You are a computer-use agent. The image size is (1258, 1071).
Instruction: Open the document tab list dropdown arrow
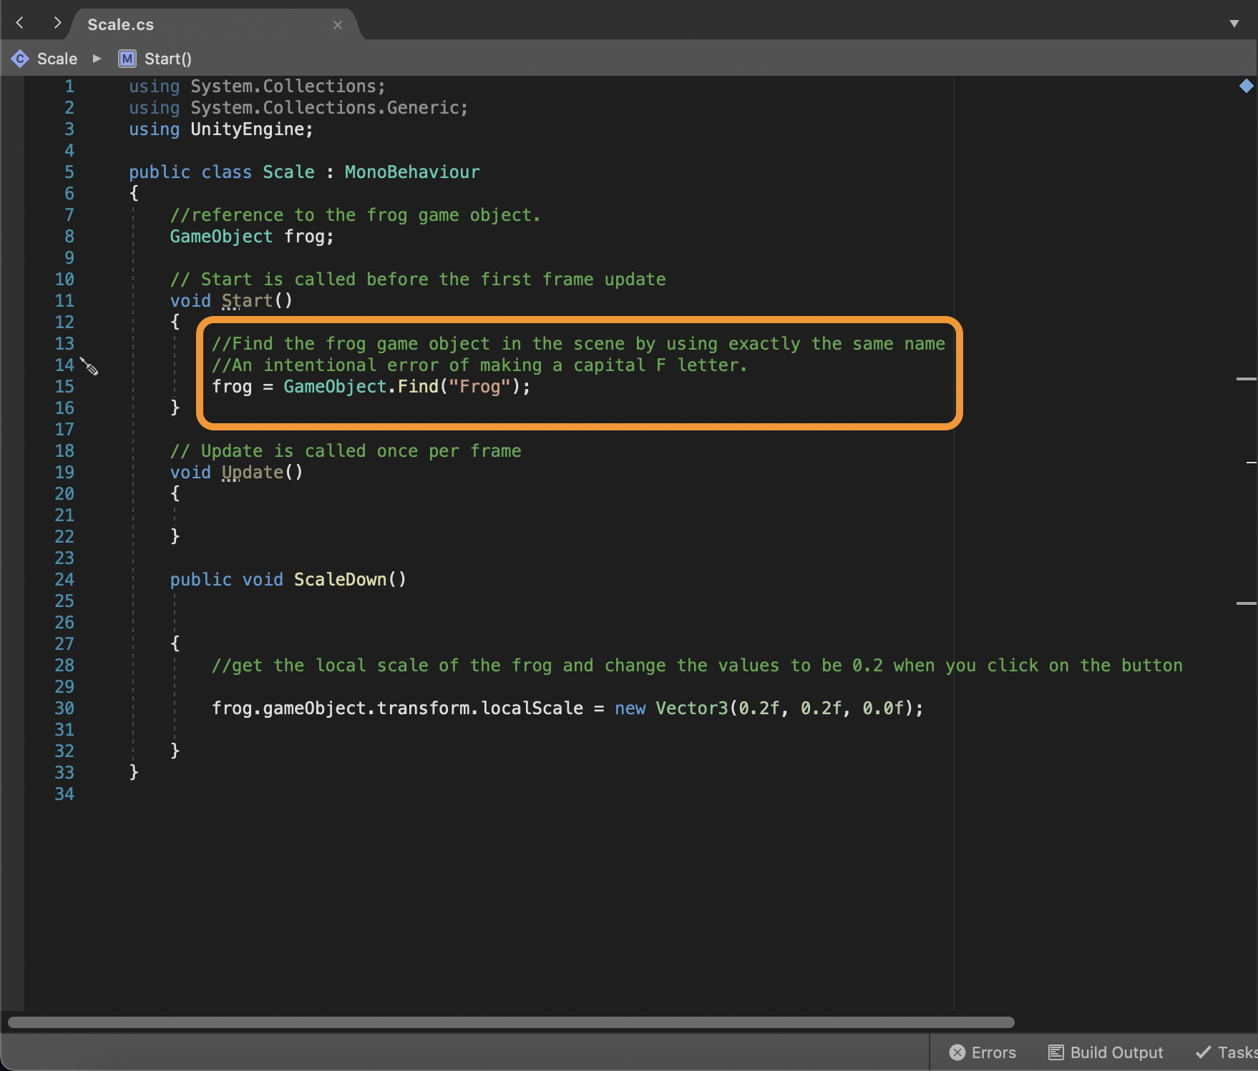[1234, 24]
